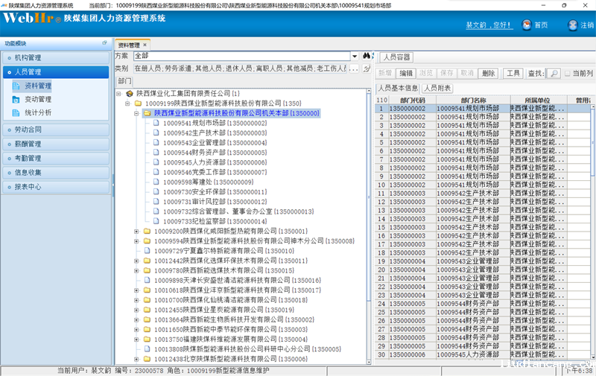This screenshot has width=596, height=376.
Task: Click the 编辑 button
Action: tap(405, 73)
